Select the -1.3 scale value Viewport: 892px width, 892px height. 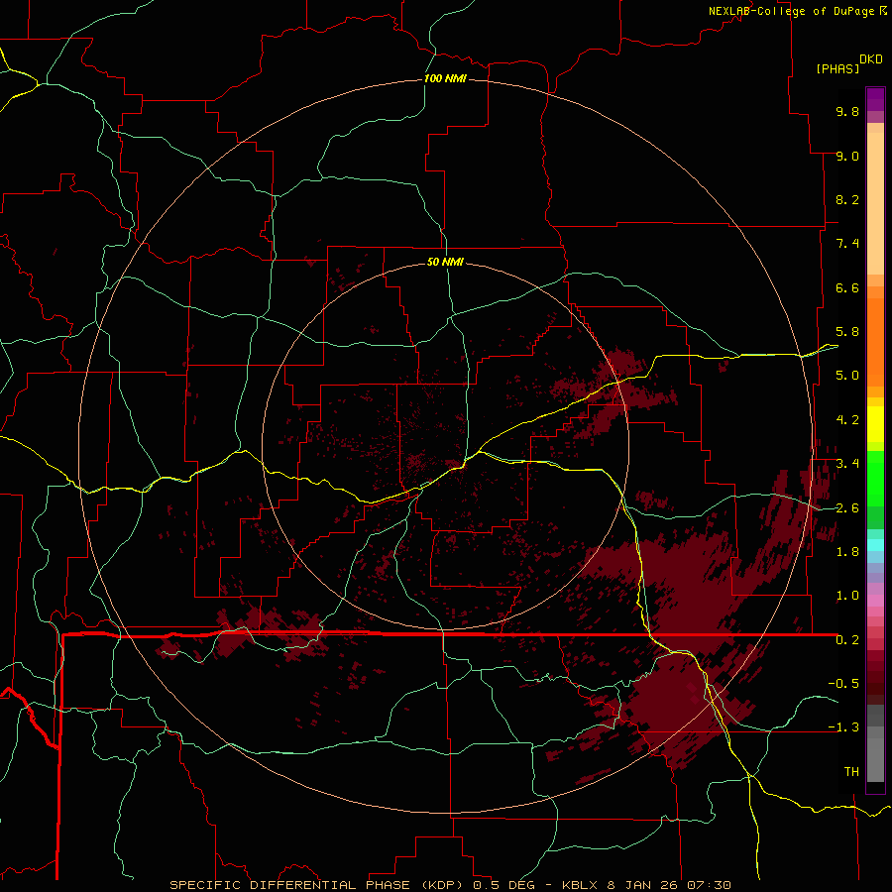point(843,727)
